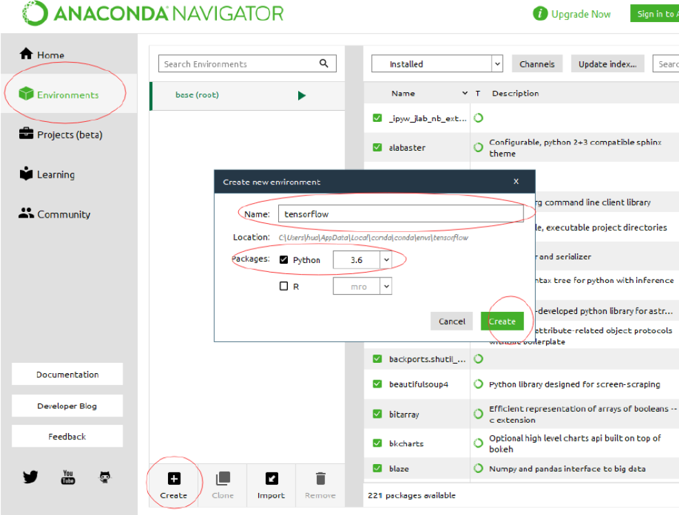Click the Create environment plus icon

pyautogui.click(x=174, y=479)
